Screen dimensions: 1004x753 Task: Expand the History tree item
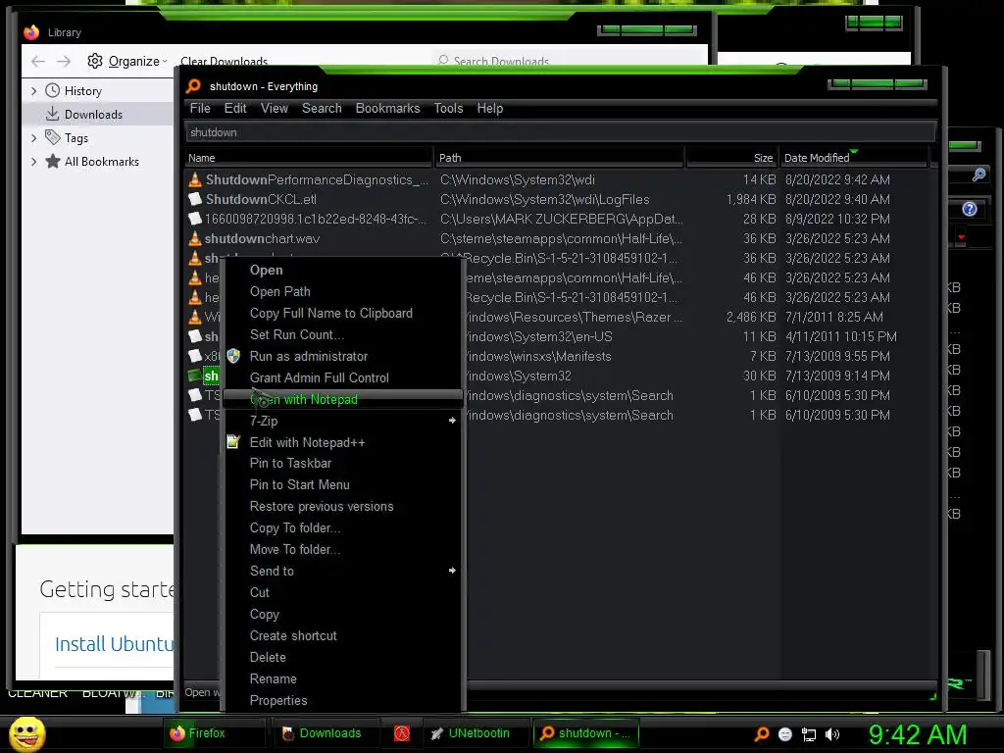tap(34, 91)
